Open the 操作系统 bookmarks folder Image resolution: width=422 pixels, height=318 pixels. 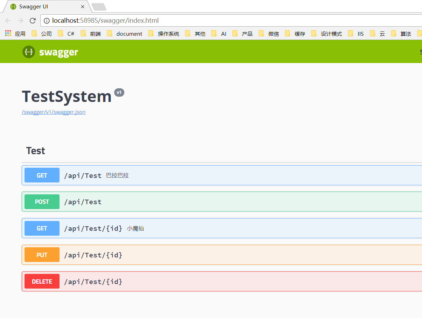click(x=164, y=34)
